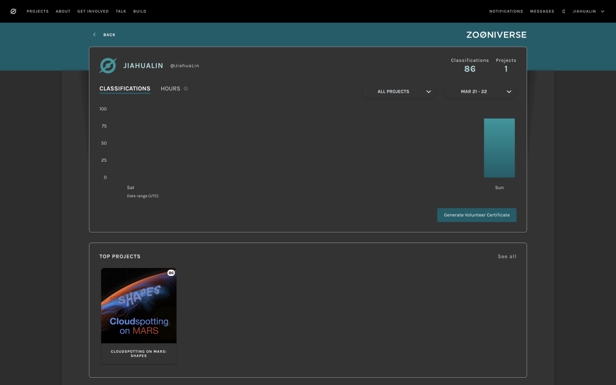Open Messages
Viewport: 616px width, 385px height.
tap(542, 12)
